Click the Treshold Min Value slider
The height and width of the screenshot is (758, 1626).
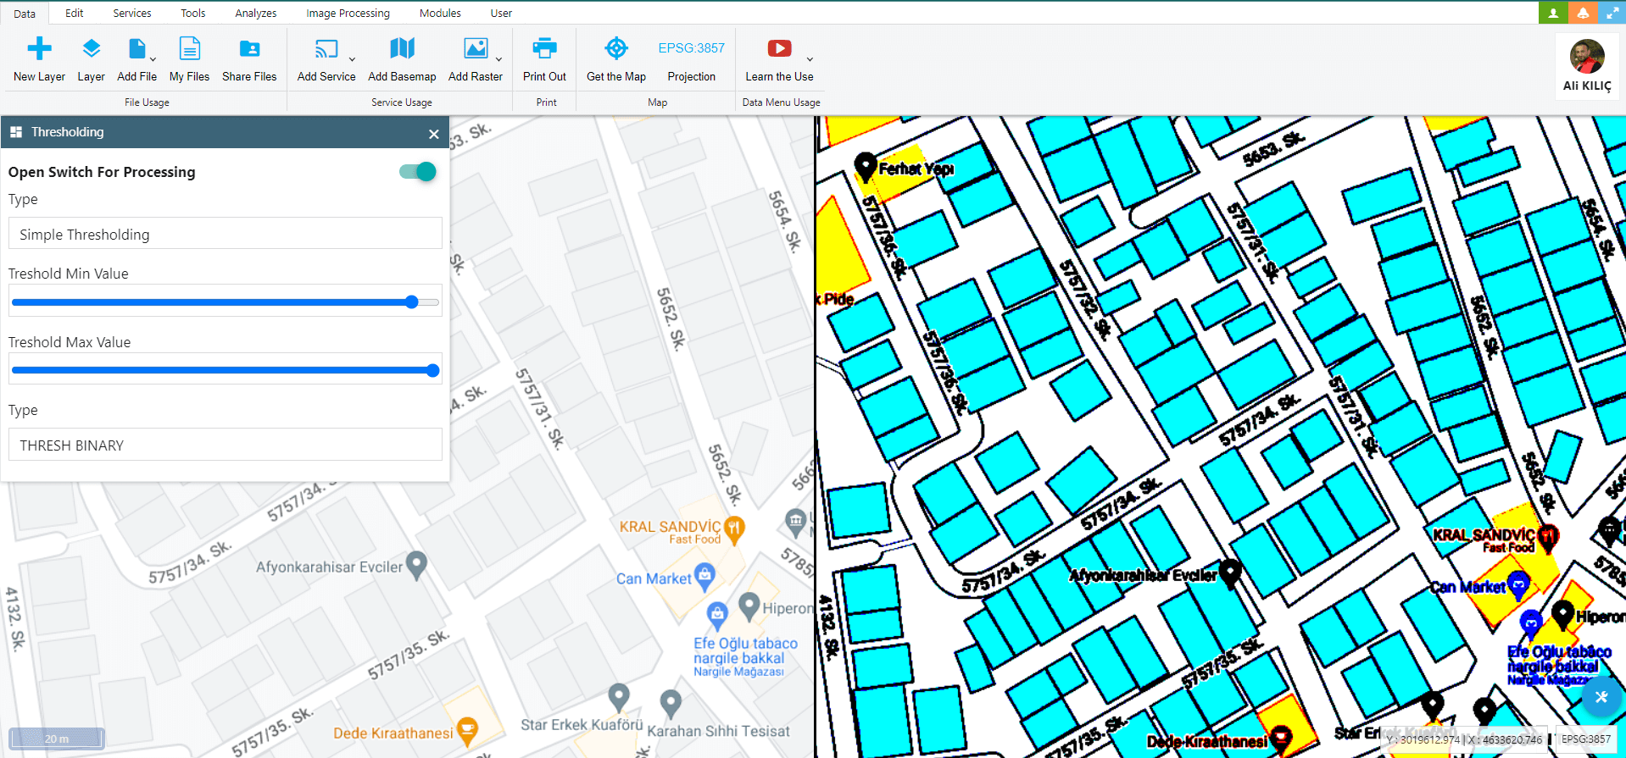click(225, 302)
